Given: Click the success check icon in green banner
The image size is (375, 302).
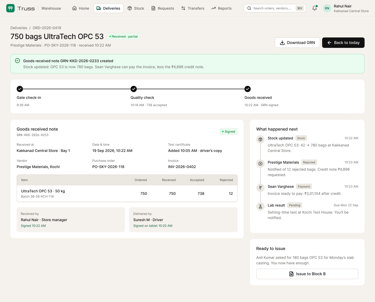Looking at the screenshot, I should click(17, 61).
